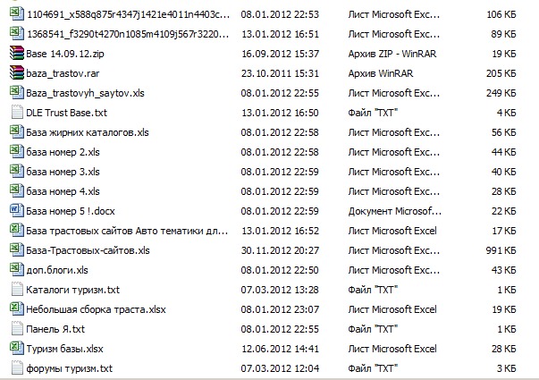Screen dimensions: 539x380
Task: Select the база номер 3.xls file name
Action: tap(63, 172)
